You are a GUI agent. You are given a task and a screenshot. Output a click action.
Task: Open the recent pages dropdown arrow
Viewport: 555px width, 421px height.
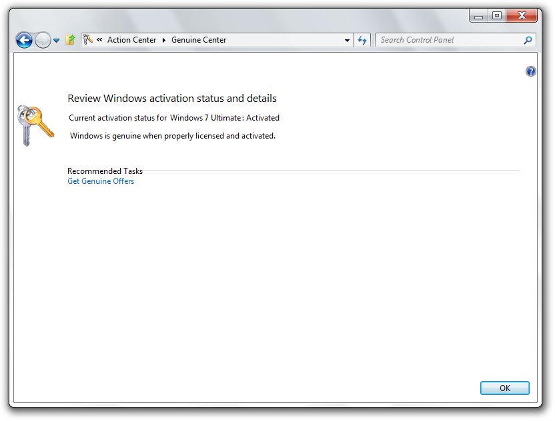click(56, 41)
